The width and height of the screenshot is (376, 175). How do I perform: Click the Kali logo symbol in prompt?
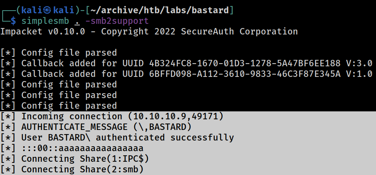(48, 10)
